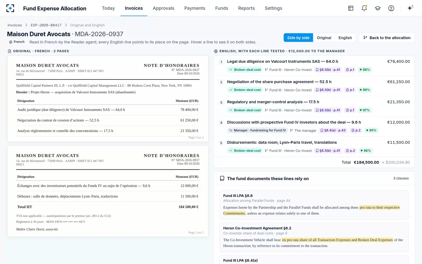Viewport: 422px width, 264px height.
Task: Open clause §8.3(b) · p.41 chip on the Disbursements line
Action: (328, 151)
